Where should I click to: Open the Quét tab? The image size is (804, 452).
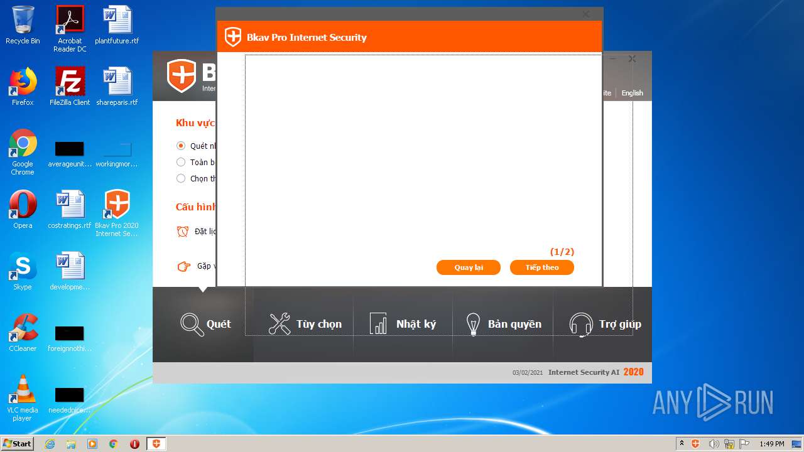coord(204,324)
